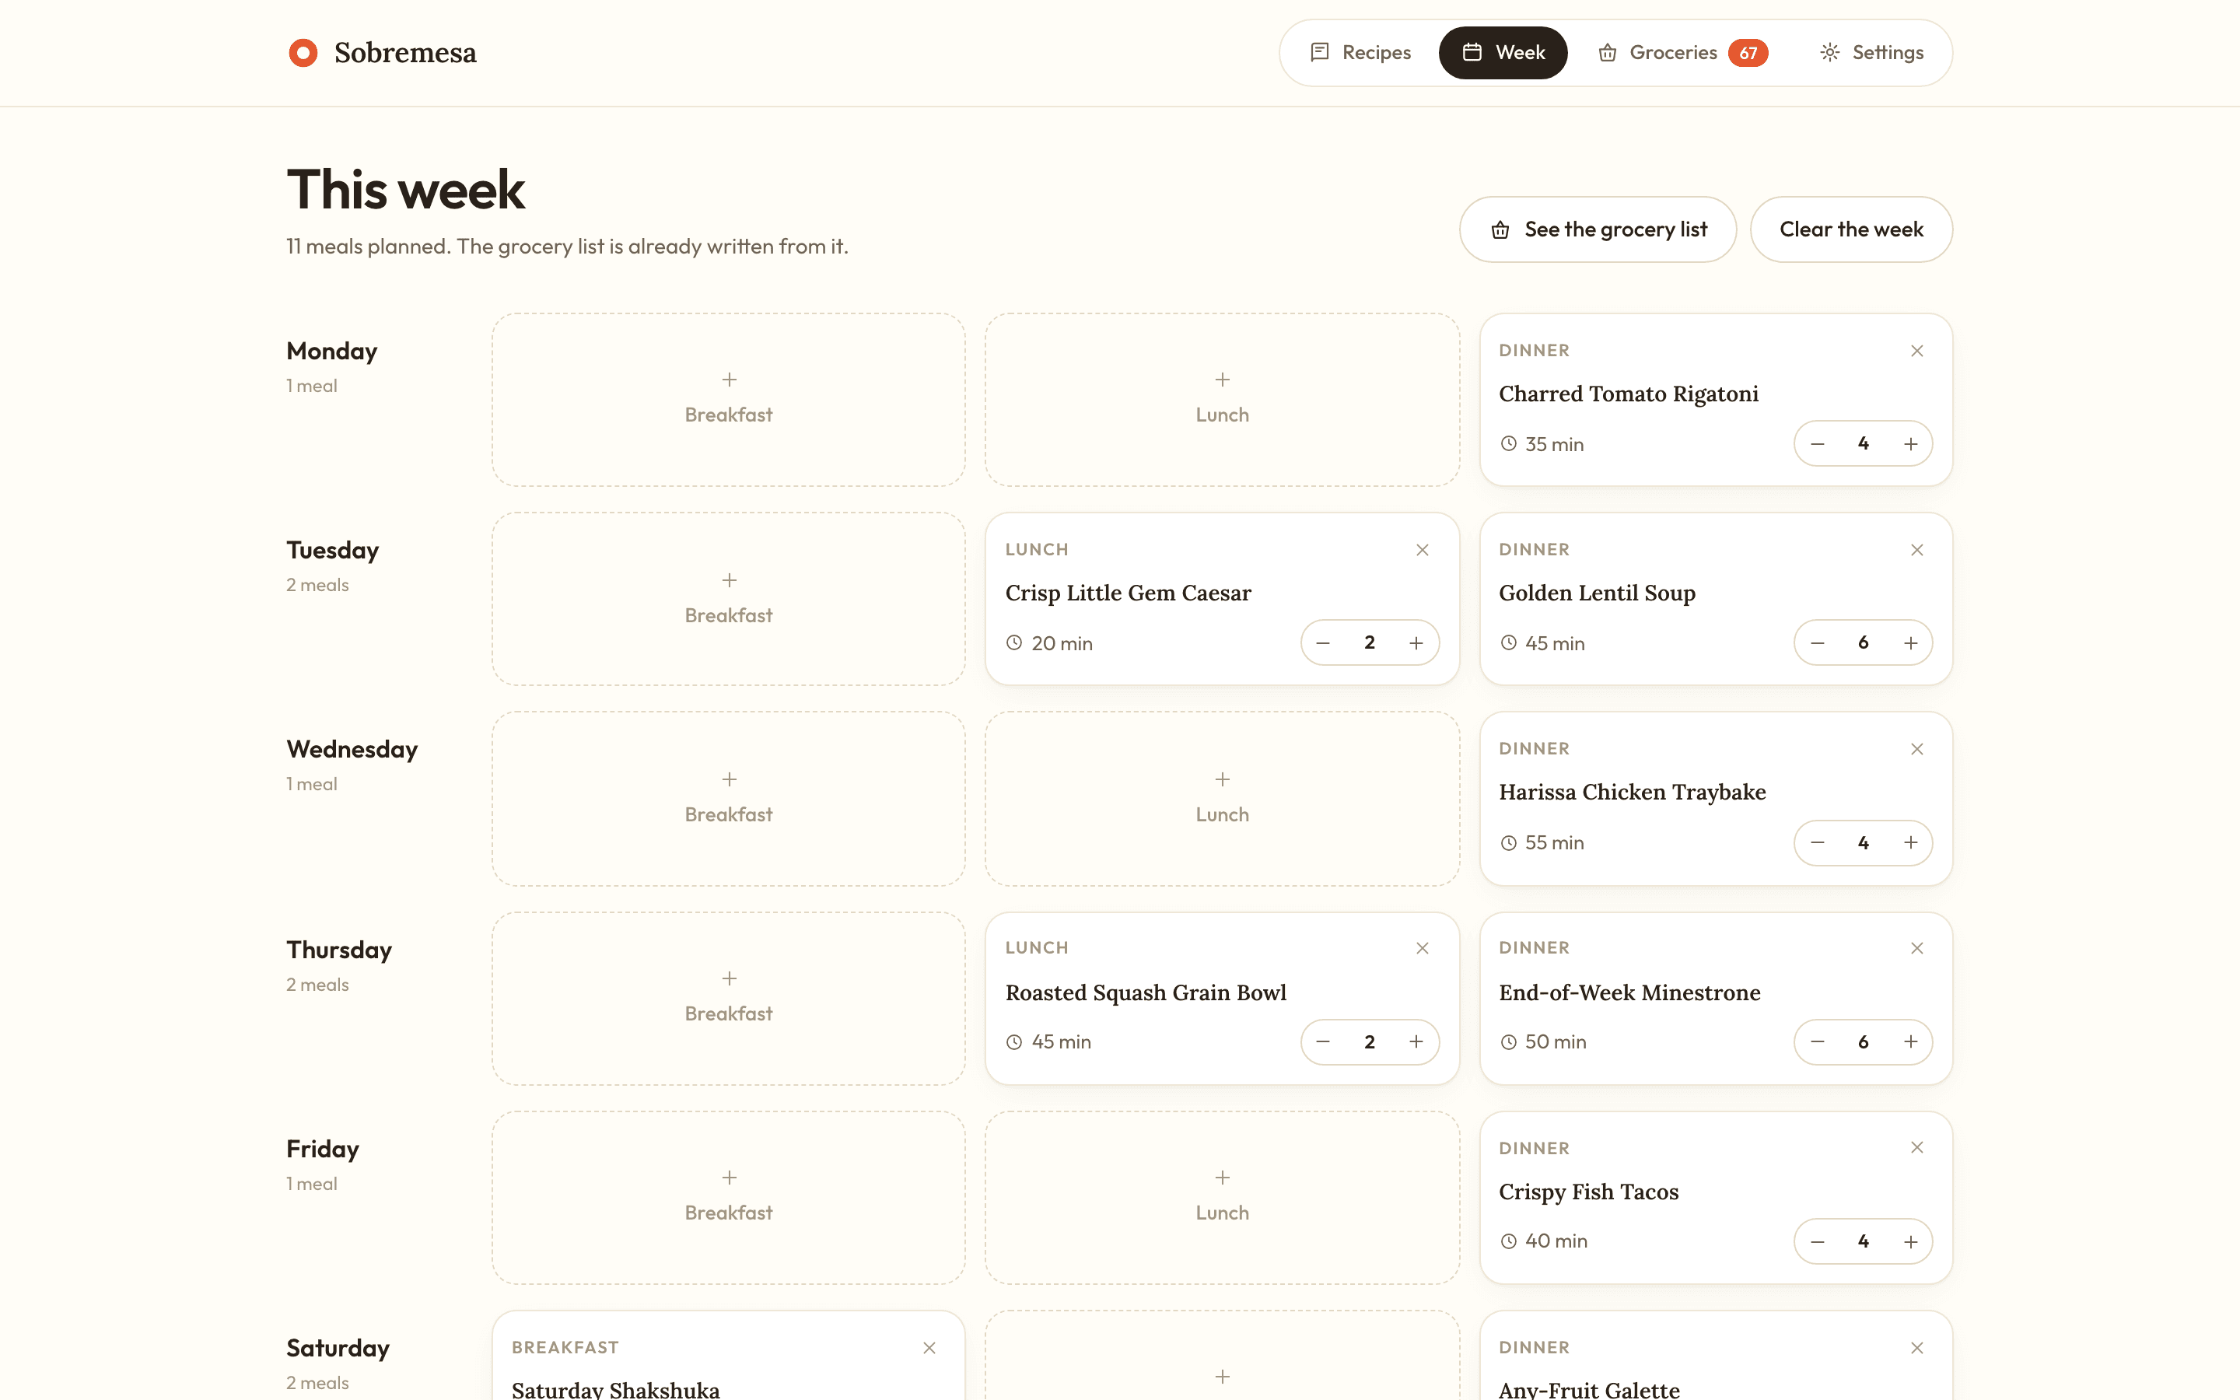The height and width of the screenshot is (1400, 2240).
Task: Add a lunch for Monday
Action: 1222,399
